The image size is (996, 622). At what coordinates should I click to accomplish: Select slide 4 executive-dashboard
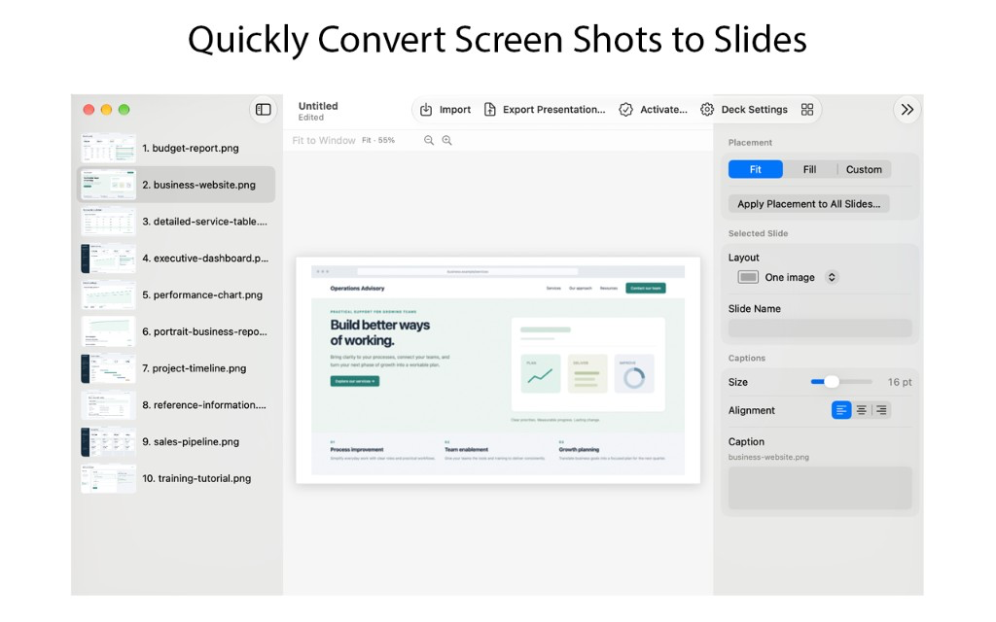pyautogui.click(x=176, y=259)
